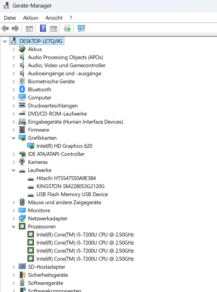Select the first Intel Core i5-7200U entry
The height and width of the screenshot is (292, 217).
[x=85, y=235]
